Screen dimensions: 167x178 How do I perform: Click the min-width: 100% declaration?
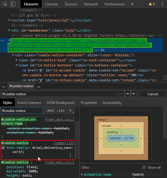22,171
